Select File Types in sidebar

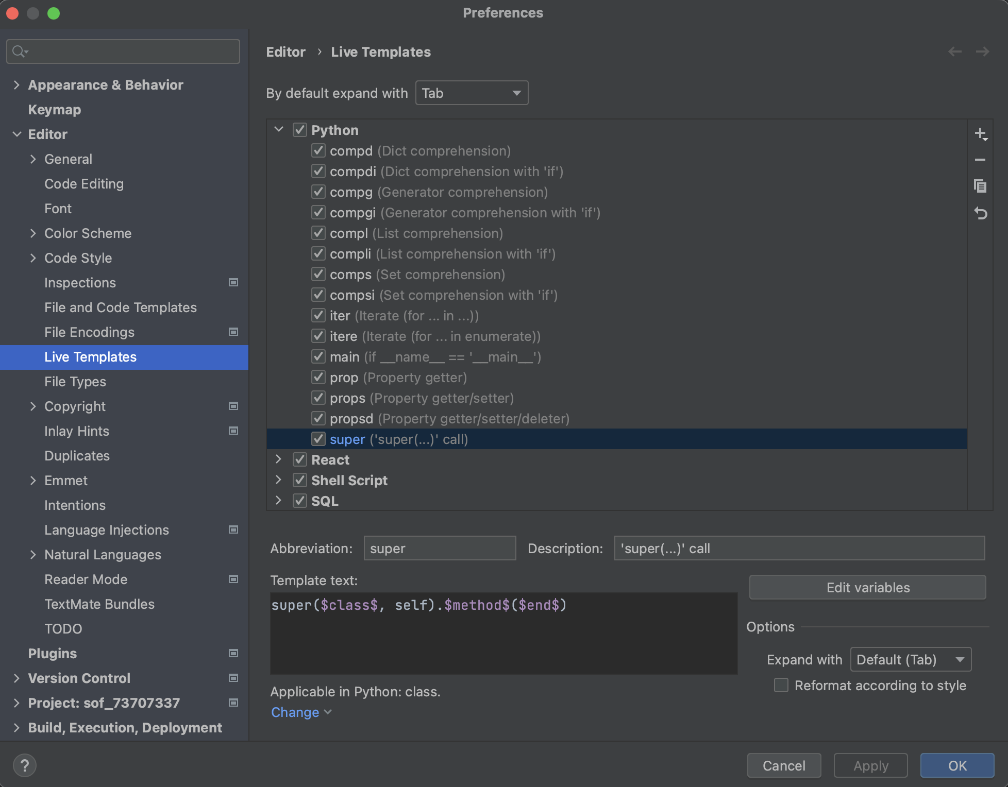click(x=75, y=382)
